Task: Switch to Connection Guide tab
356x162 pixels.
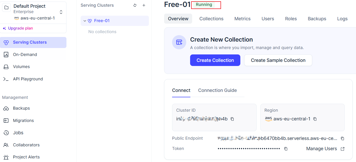Action: pos(217,90)
